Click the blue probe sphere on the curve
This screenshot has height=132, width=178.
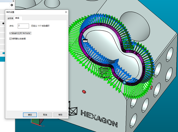click(125, 82)
